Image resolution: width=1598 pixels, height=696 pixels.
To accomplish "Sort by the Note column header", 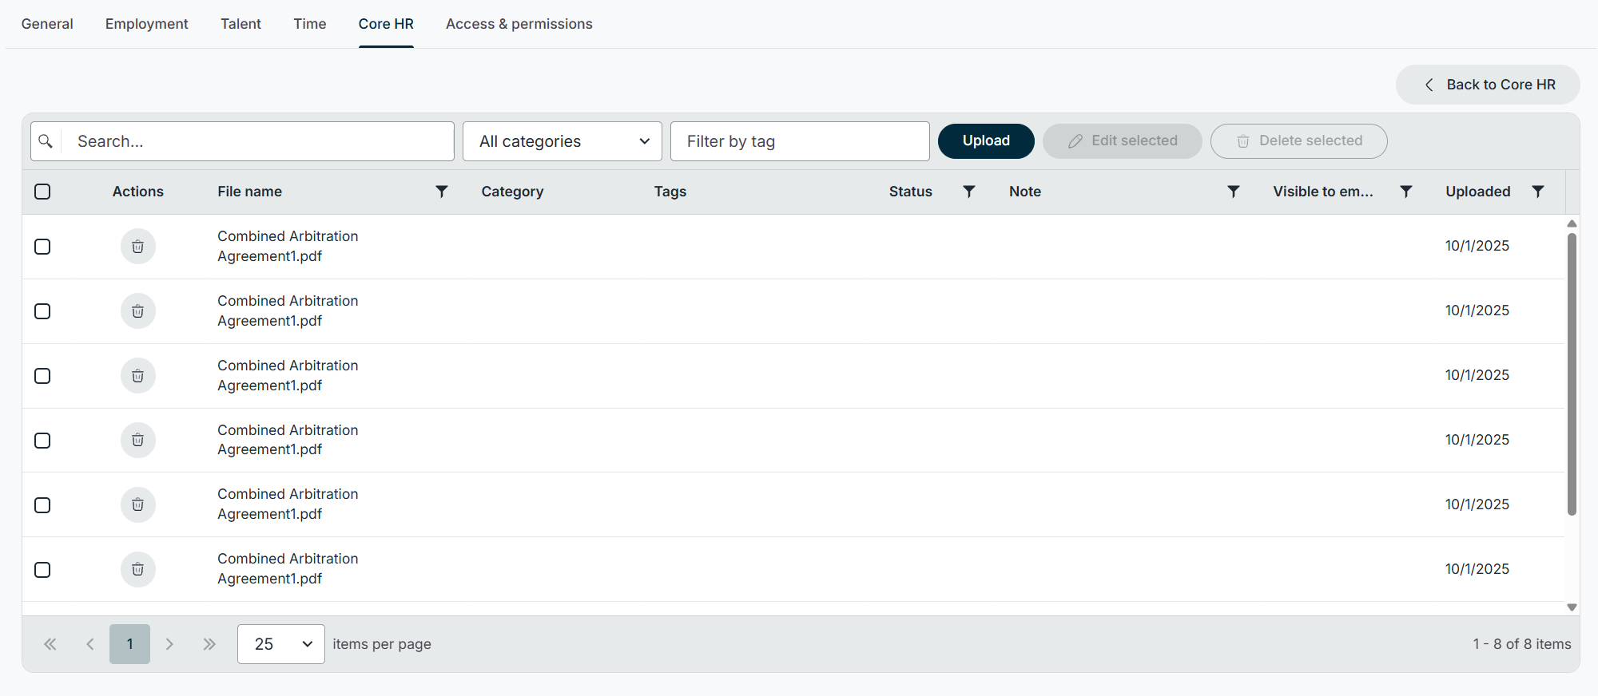I will [1025, 192].
